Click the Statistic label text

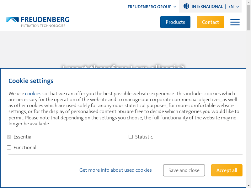[x=144, y=137]
